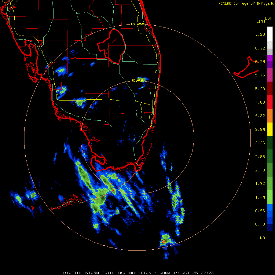
Task: Pick the bright purple legend swatch
Action: coord(270,58)
